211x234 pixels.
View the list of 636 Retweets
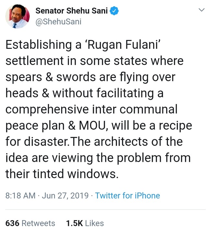pyautogui.click(x=30, y=223)
